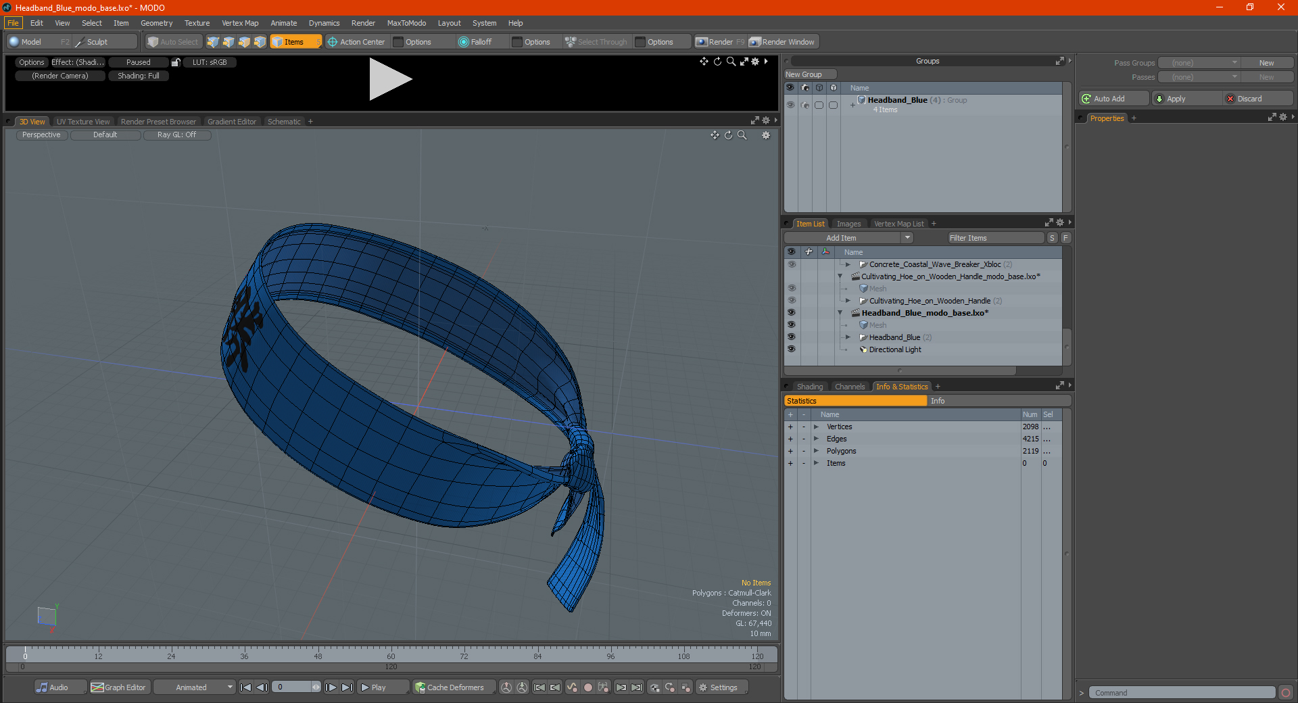Click the command record button icon

(1286, 693)
